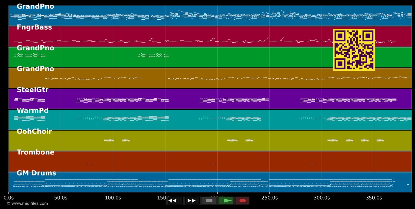The height and width of the screenshot is (209, 415).
Task: Select the GrandPno label on the blue track
Action: click(x=35, y=7)
